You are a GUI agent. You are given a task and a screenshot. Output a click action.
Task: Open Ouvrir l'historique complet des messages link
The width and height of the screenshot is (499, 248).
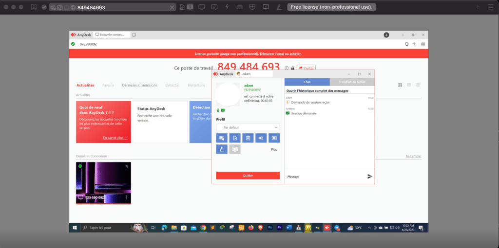[x=317, y=91]
